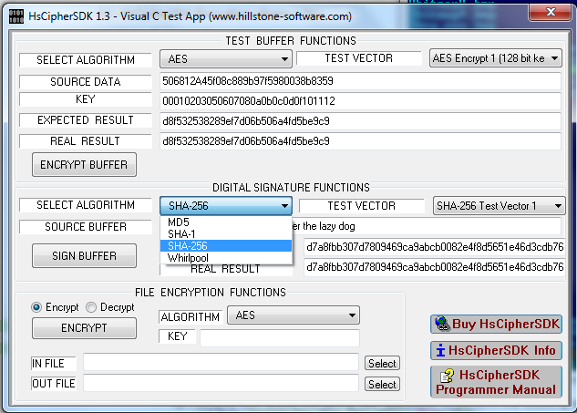
Task: Click the TEST VECTOR label in signature functions
Action: [361, 206]
